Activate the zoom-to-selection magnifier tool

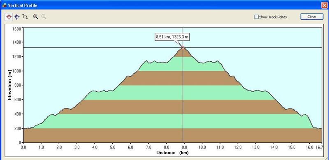tap(25, 17)
